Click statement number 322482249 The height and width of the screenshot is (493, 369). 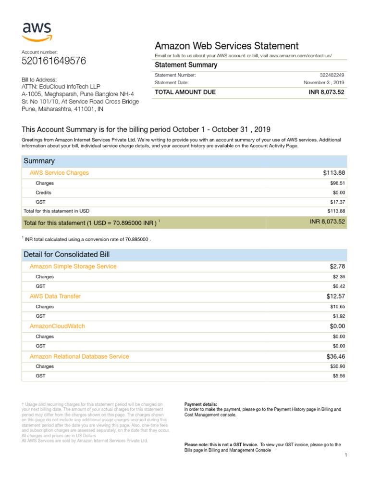(x=332, y=75)
